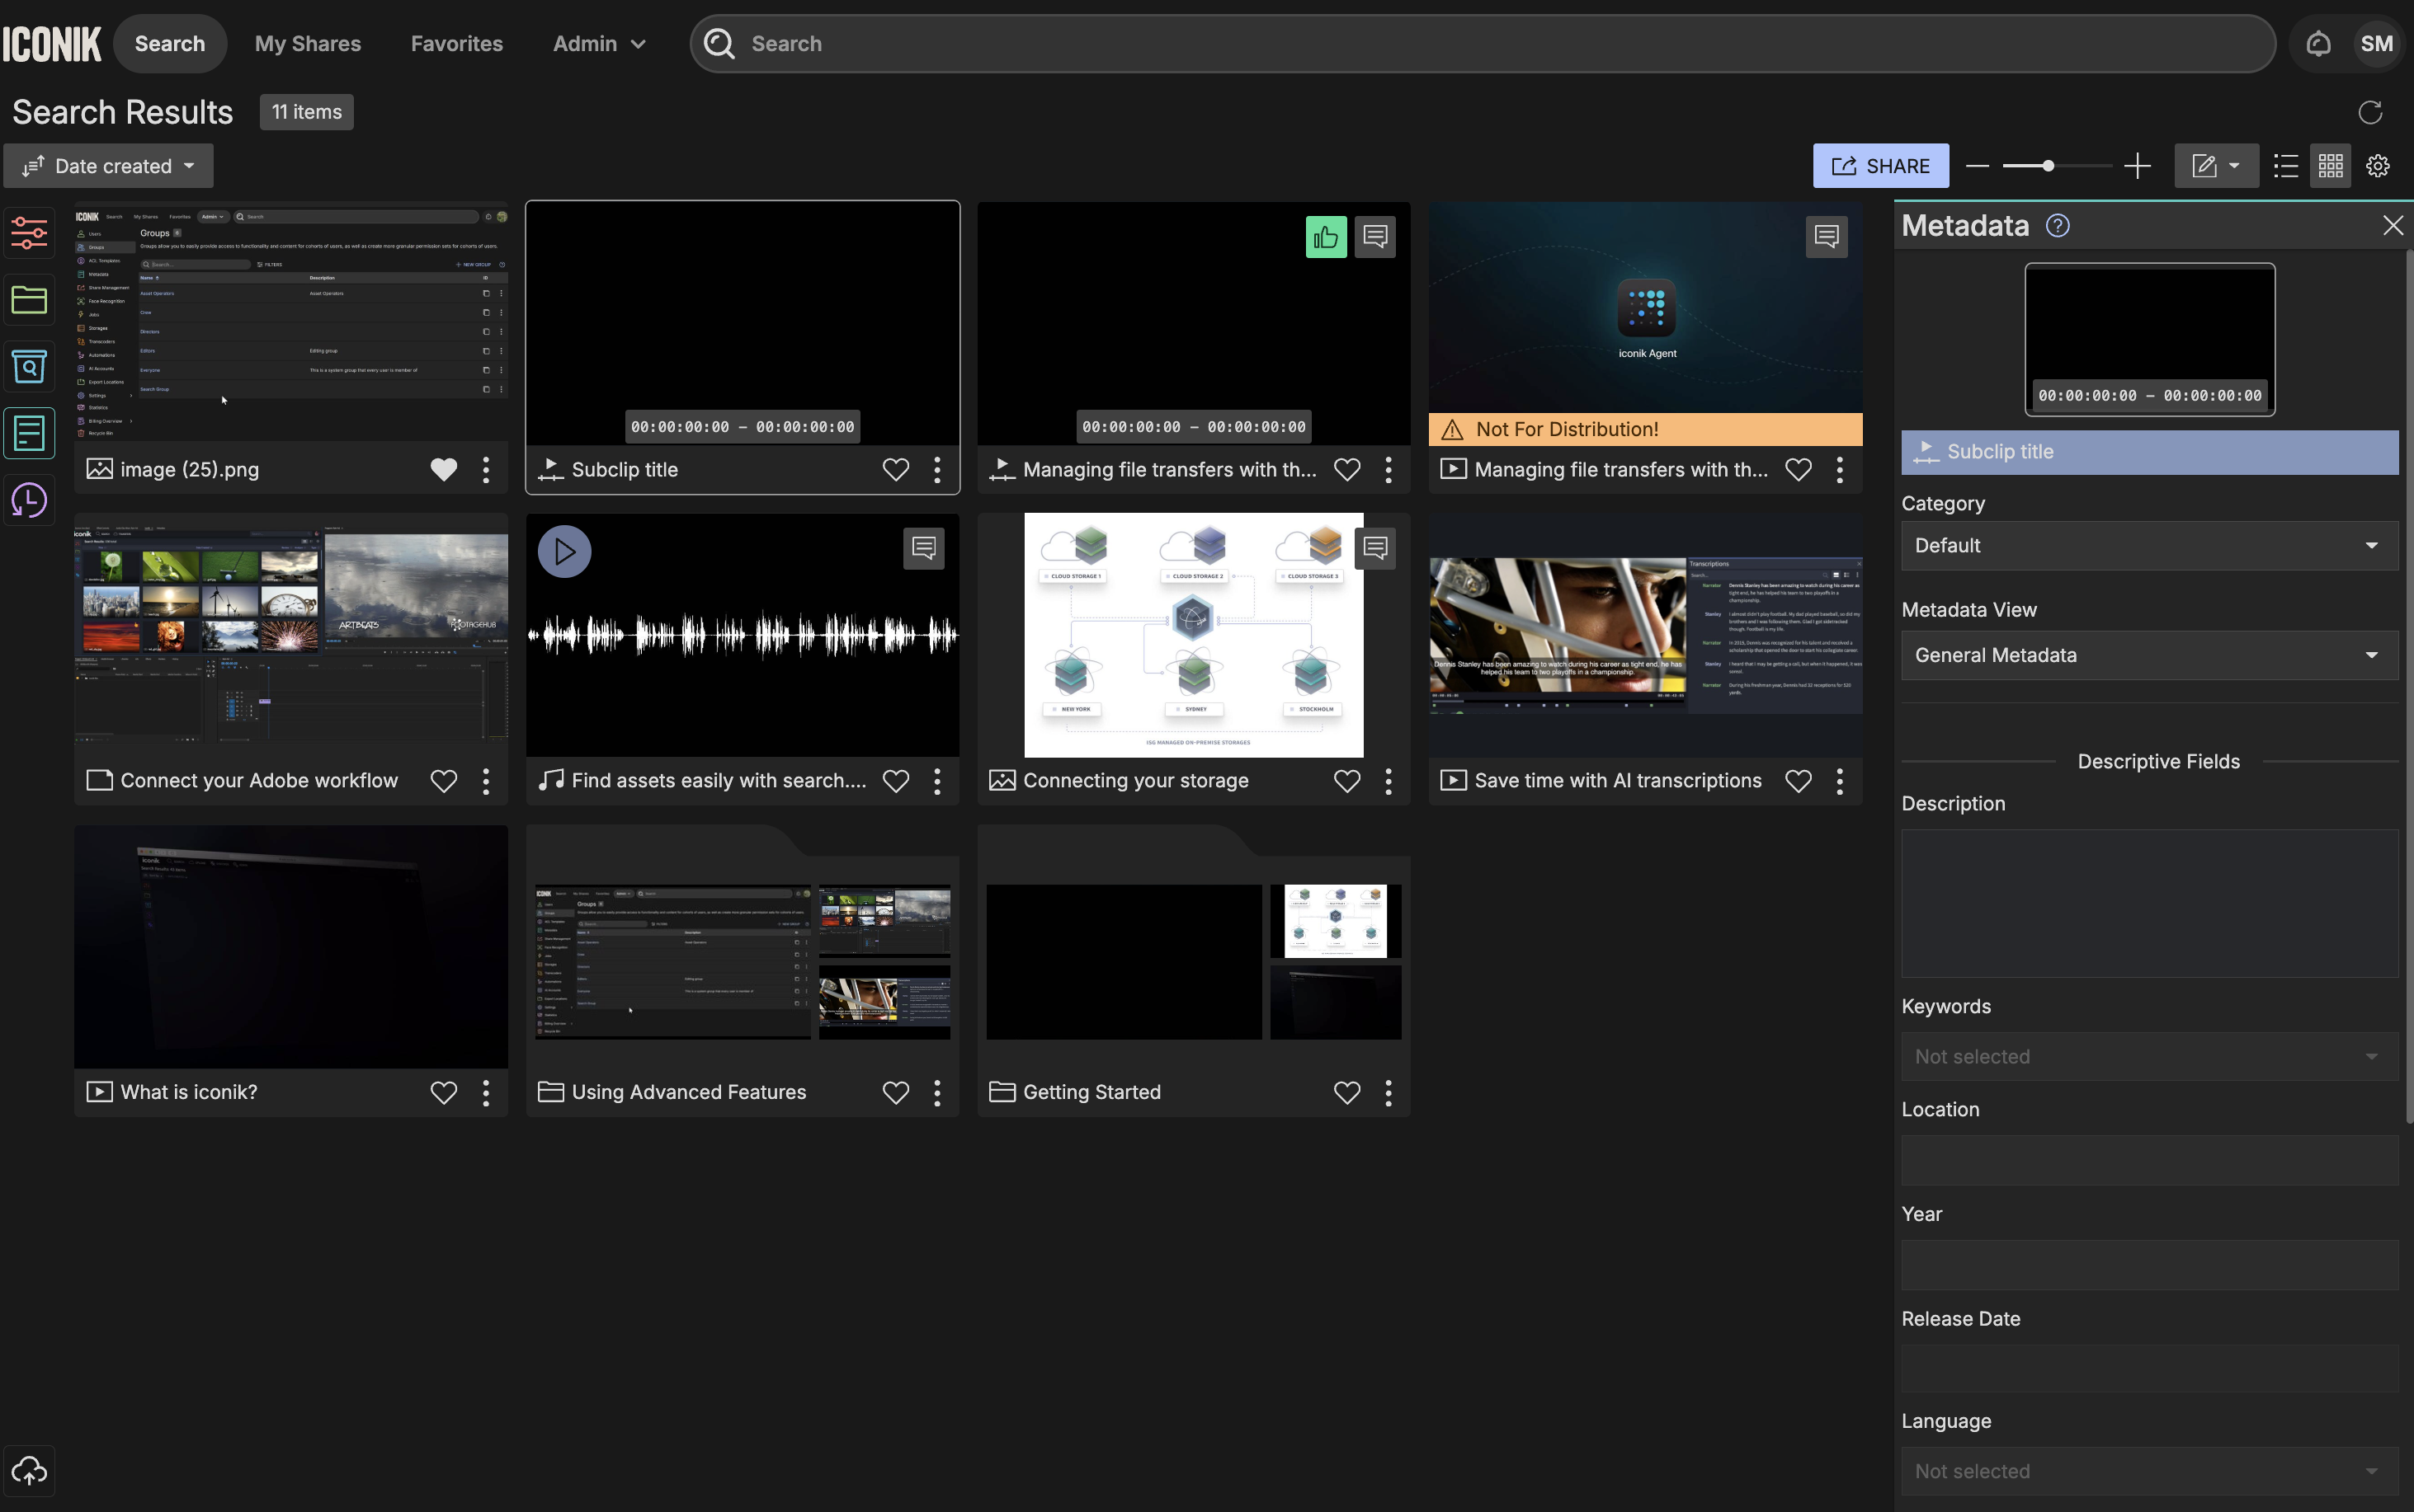Screen dimensions: 2414x1512
Task: Open the history clock sidebar icon
Action: [29, 500]
